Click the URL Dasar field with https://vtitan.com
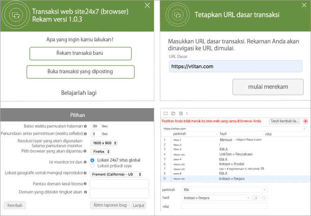 [236, 66]
